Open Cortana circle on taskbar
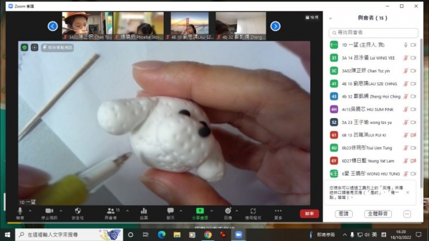The height and width of the screenshot is (241, 429). [x=130, y=235]
